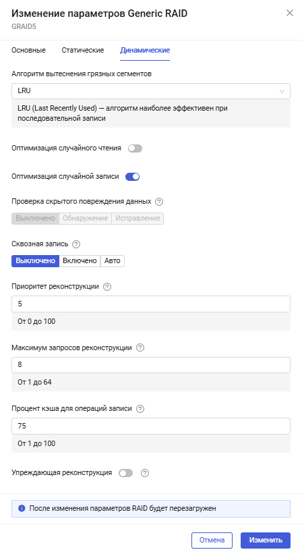This screenshot has height=556, width=302.
Task: Click the help icon next to Сквозная запись
Action: click(x=76, y=244)
